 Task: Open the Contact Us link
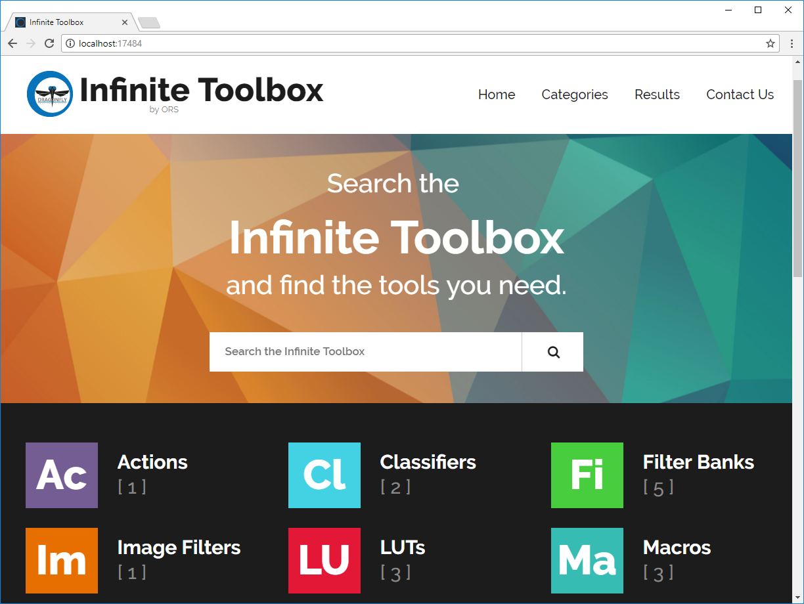(x=740, y=95)
